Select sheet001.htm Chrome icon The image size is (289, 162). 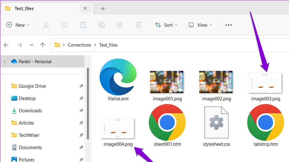click(x=167, y=122)
